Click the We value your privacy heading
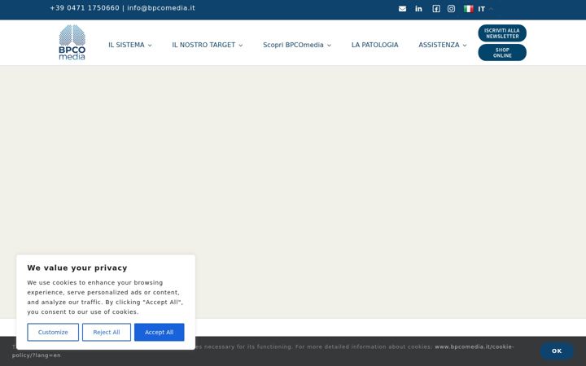 point(77,268)
